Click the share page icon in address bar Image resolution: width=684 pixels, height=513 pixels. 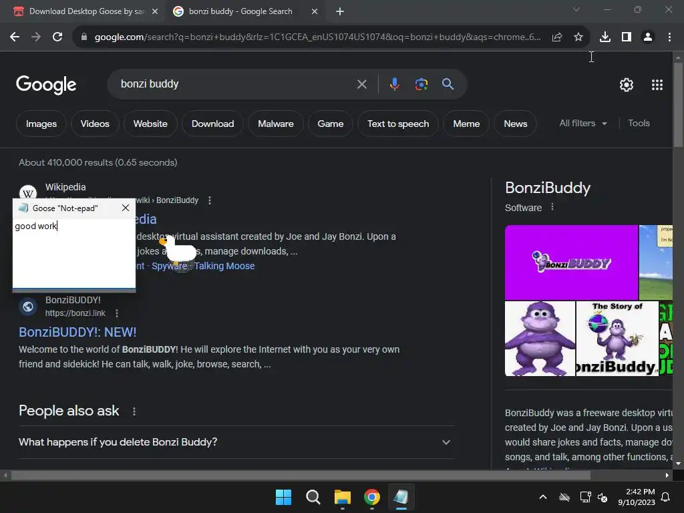pos(557,37)
